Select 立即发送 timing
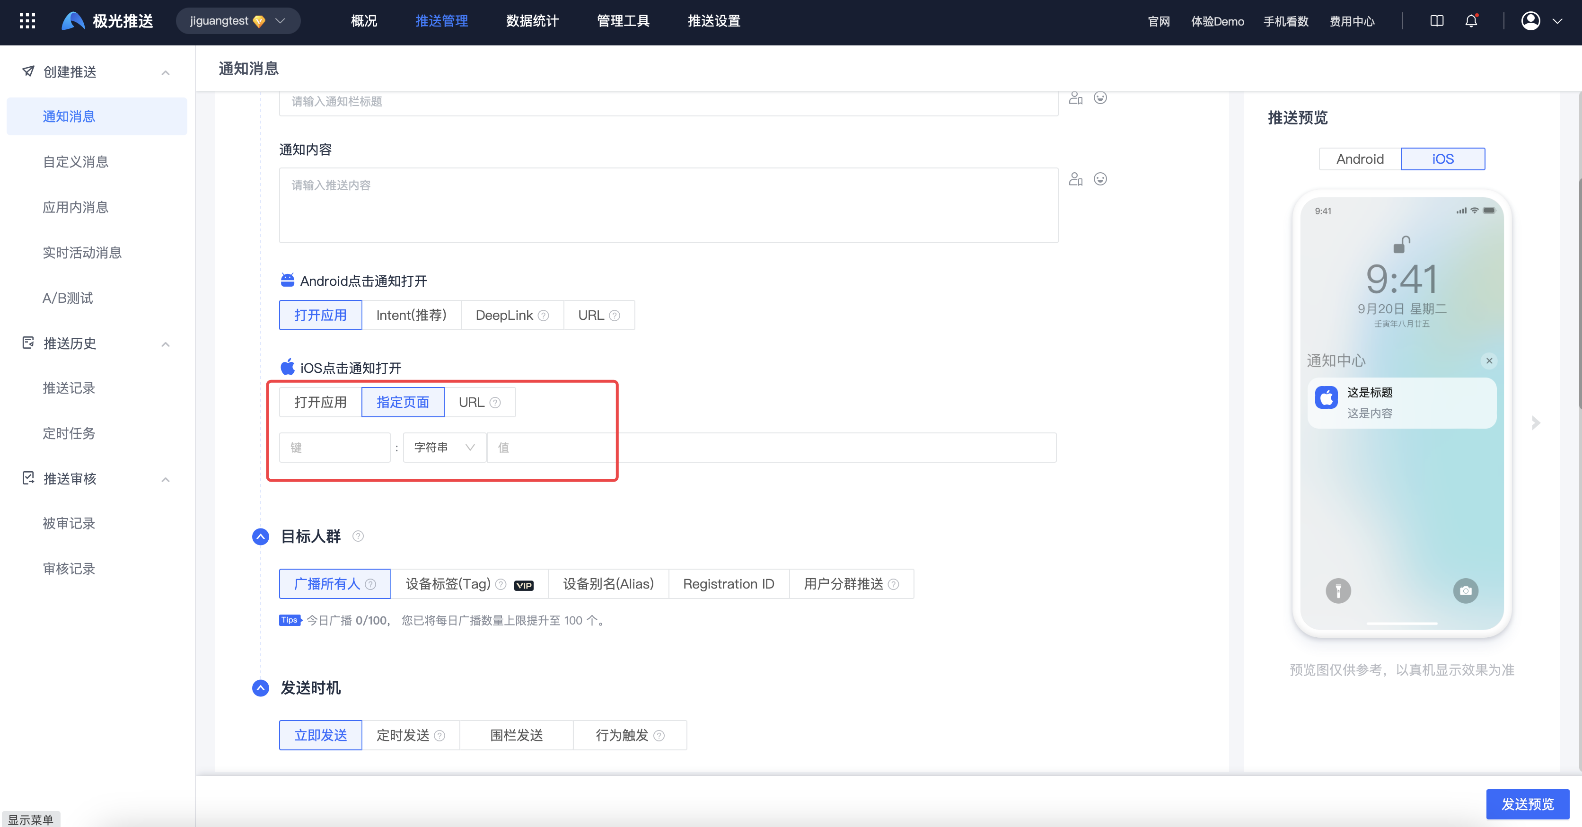Screen dimensions: 1582x827 [321, 736]
